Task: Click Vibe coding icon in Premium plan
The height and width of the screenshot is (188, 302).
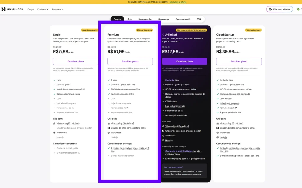Action: 109,124
